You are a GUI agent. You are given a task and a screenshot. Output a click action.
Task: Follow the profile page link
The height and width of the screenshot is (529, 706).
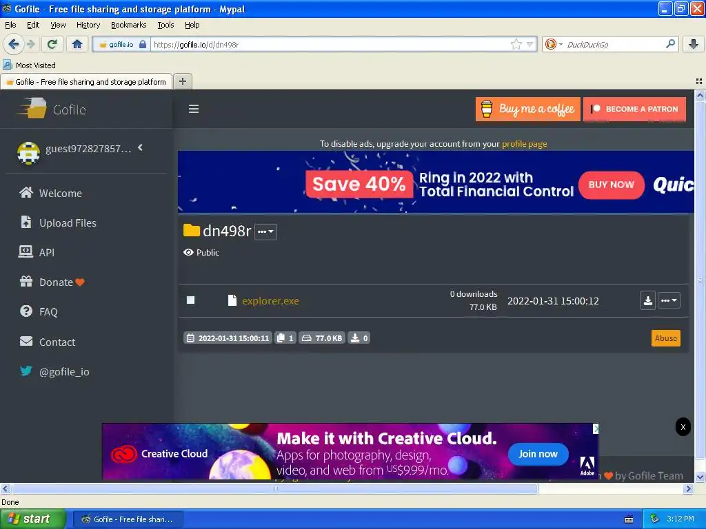524,144
